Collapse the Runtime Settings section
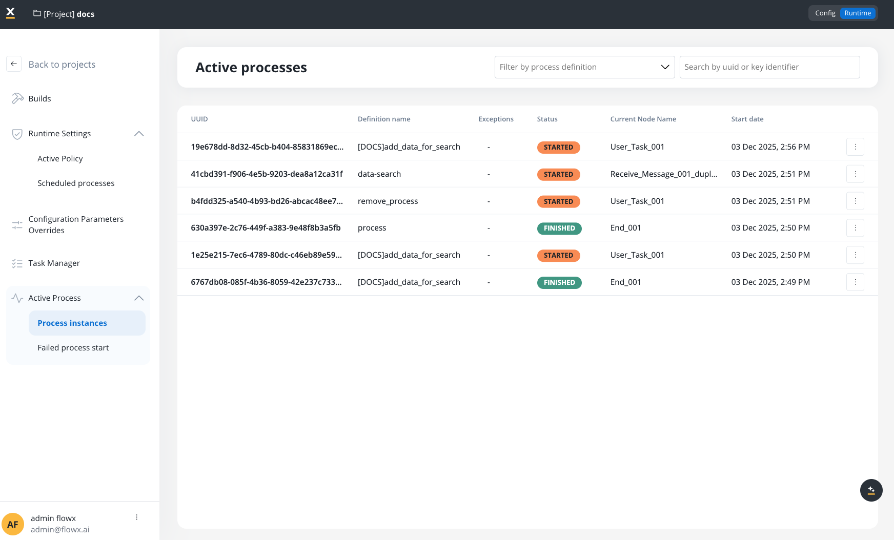Screen dimensions: 894x540 click(x=139, y=134)
